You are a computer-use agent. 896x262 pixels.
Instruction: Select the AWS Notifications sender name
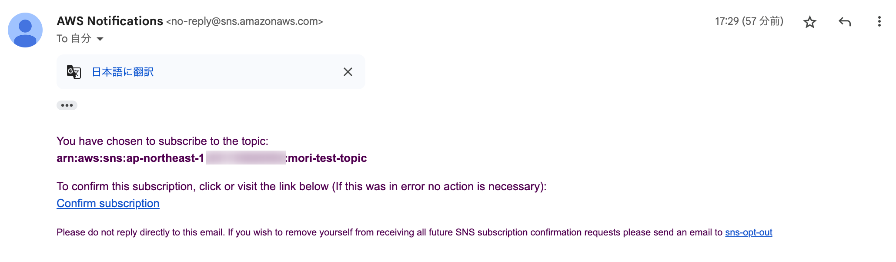[110, 21]
